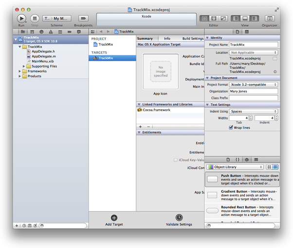Expand the Supporting Files folder
The height and width of the screenshot is (248, 293).
(x=24, y=66)
